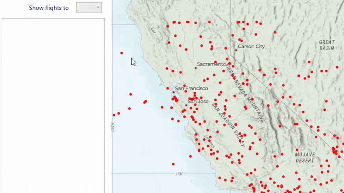
Task: Click the Mojave Desert map label
Action: coord(305,158)
